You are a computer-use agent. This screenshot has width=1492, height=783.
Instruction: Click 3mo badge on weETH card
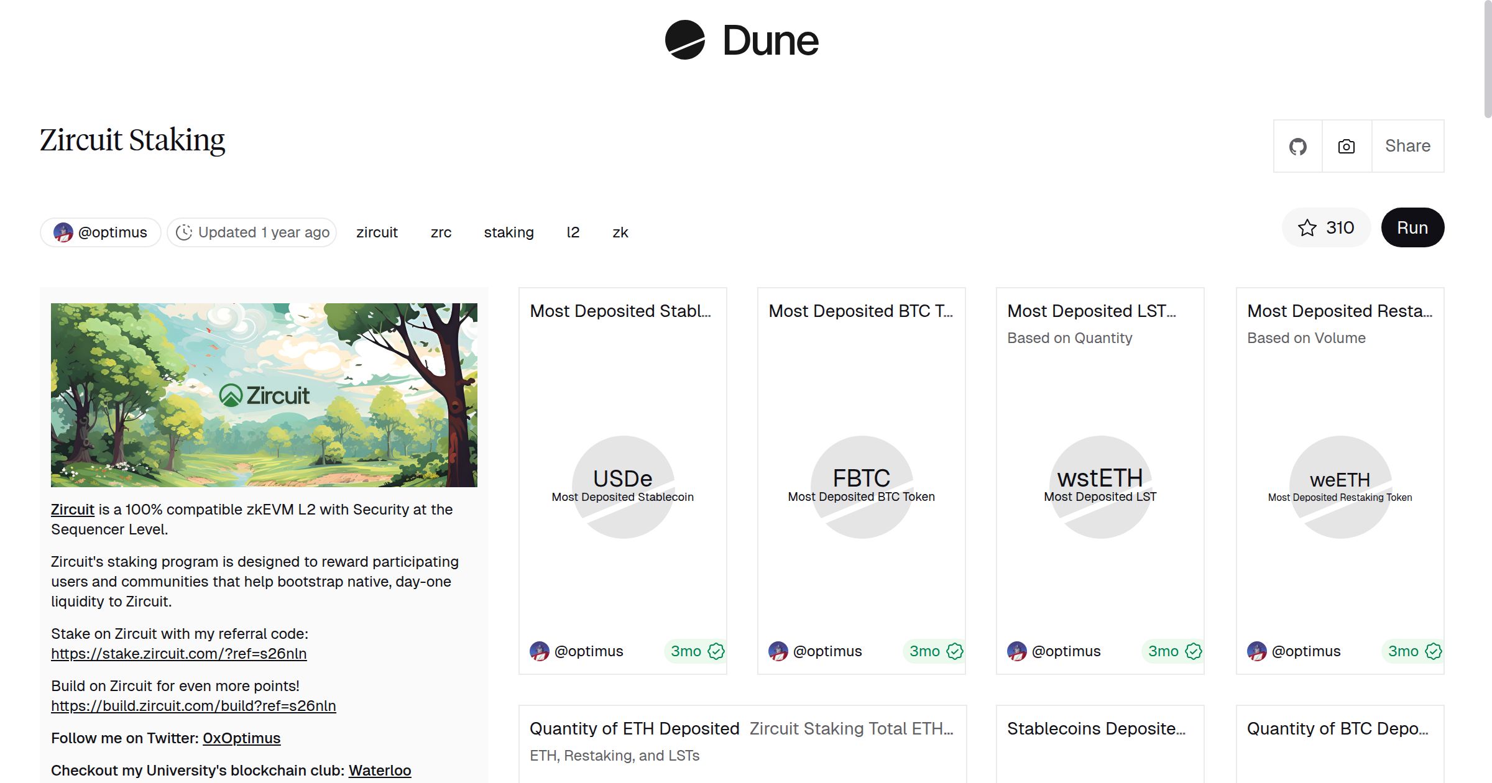point(1403,651)
